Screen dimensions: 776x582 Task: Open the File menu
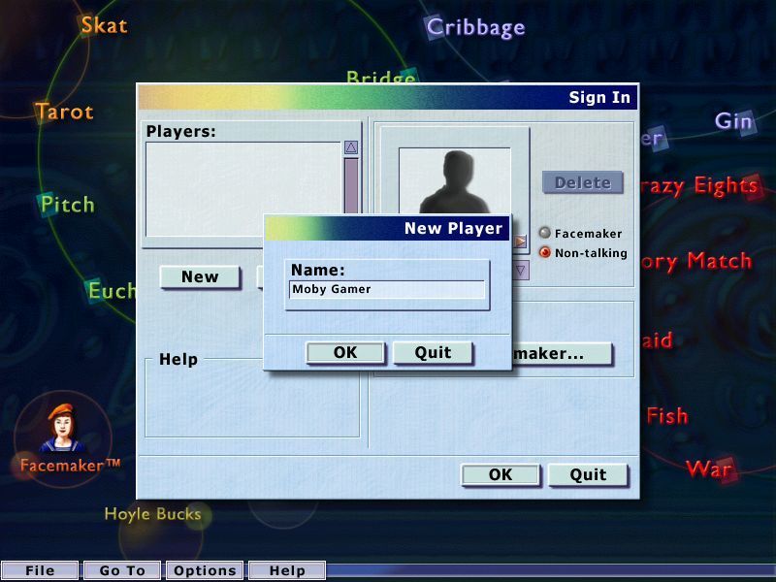click(x=41, y=570)
